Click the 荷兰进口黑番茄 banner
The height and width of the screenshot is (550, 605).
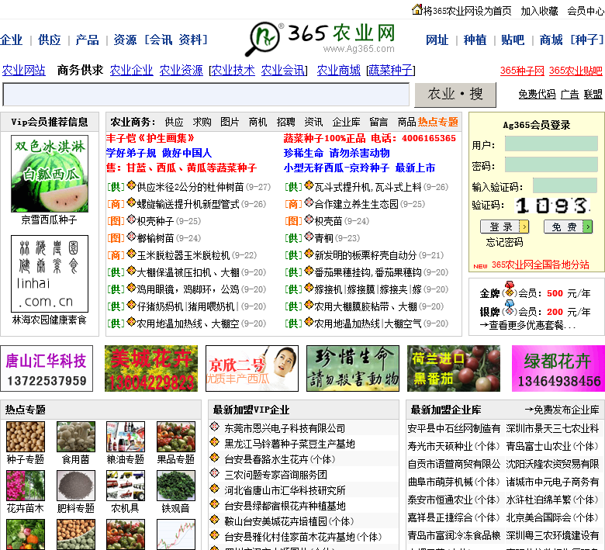click(454, 368)
